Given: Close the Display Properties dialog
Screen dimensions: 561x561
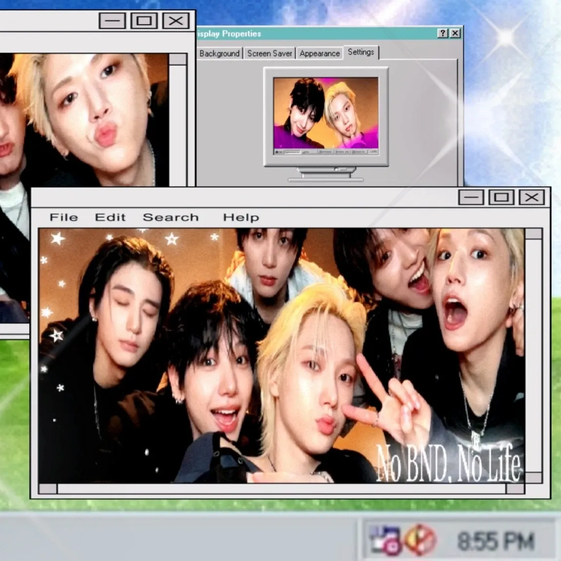Looking at the screenshot, I should [455, 33].
